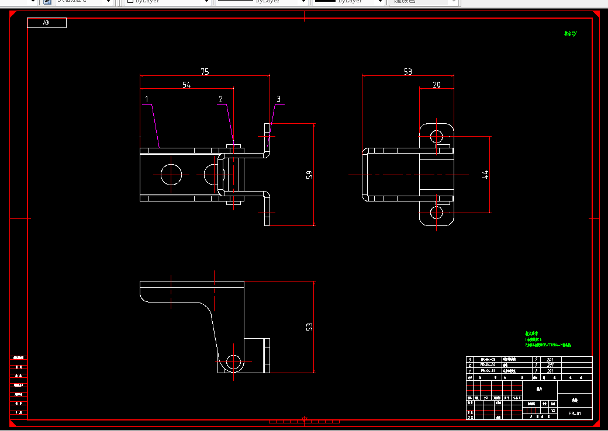Image resolution: width=608 pixels, height=431 pixels.
Task: Select the lower mounting hole in right view
Action: pyautogui.click(x=437, y=213)
